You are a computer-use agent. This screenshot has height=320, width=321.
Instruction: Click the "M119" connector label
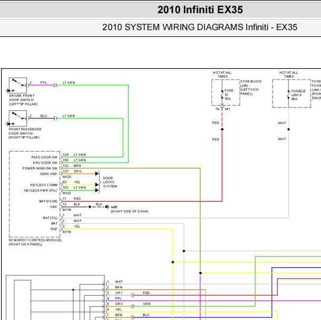pos(67,210)
